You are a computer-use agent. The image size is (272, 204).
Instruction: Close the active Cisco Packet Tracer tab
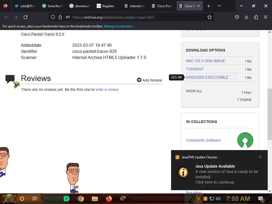(199, 6)
